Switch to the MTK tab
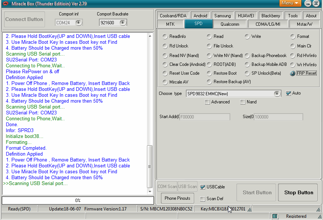Screen dimensions: 323x220 [170, 24]
